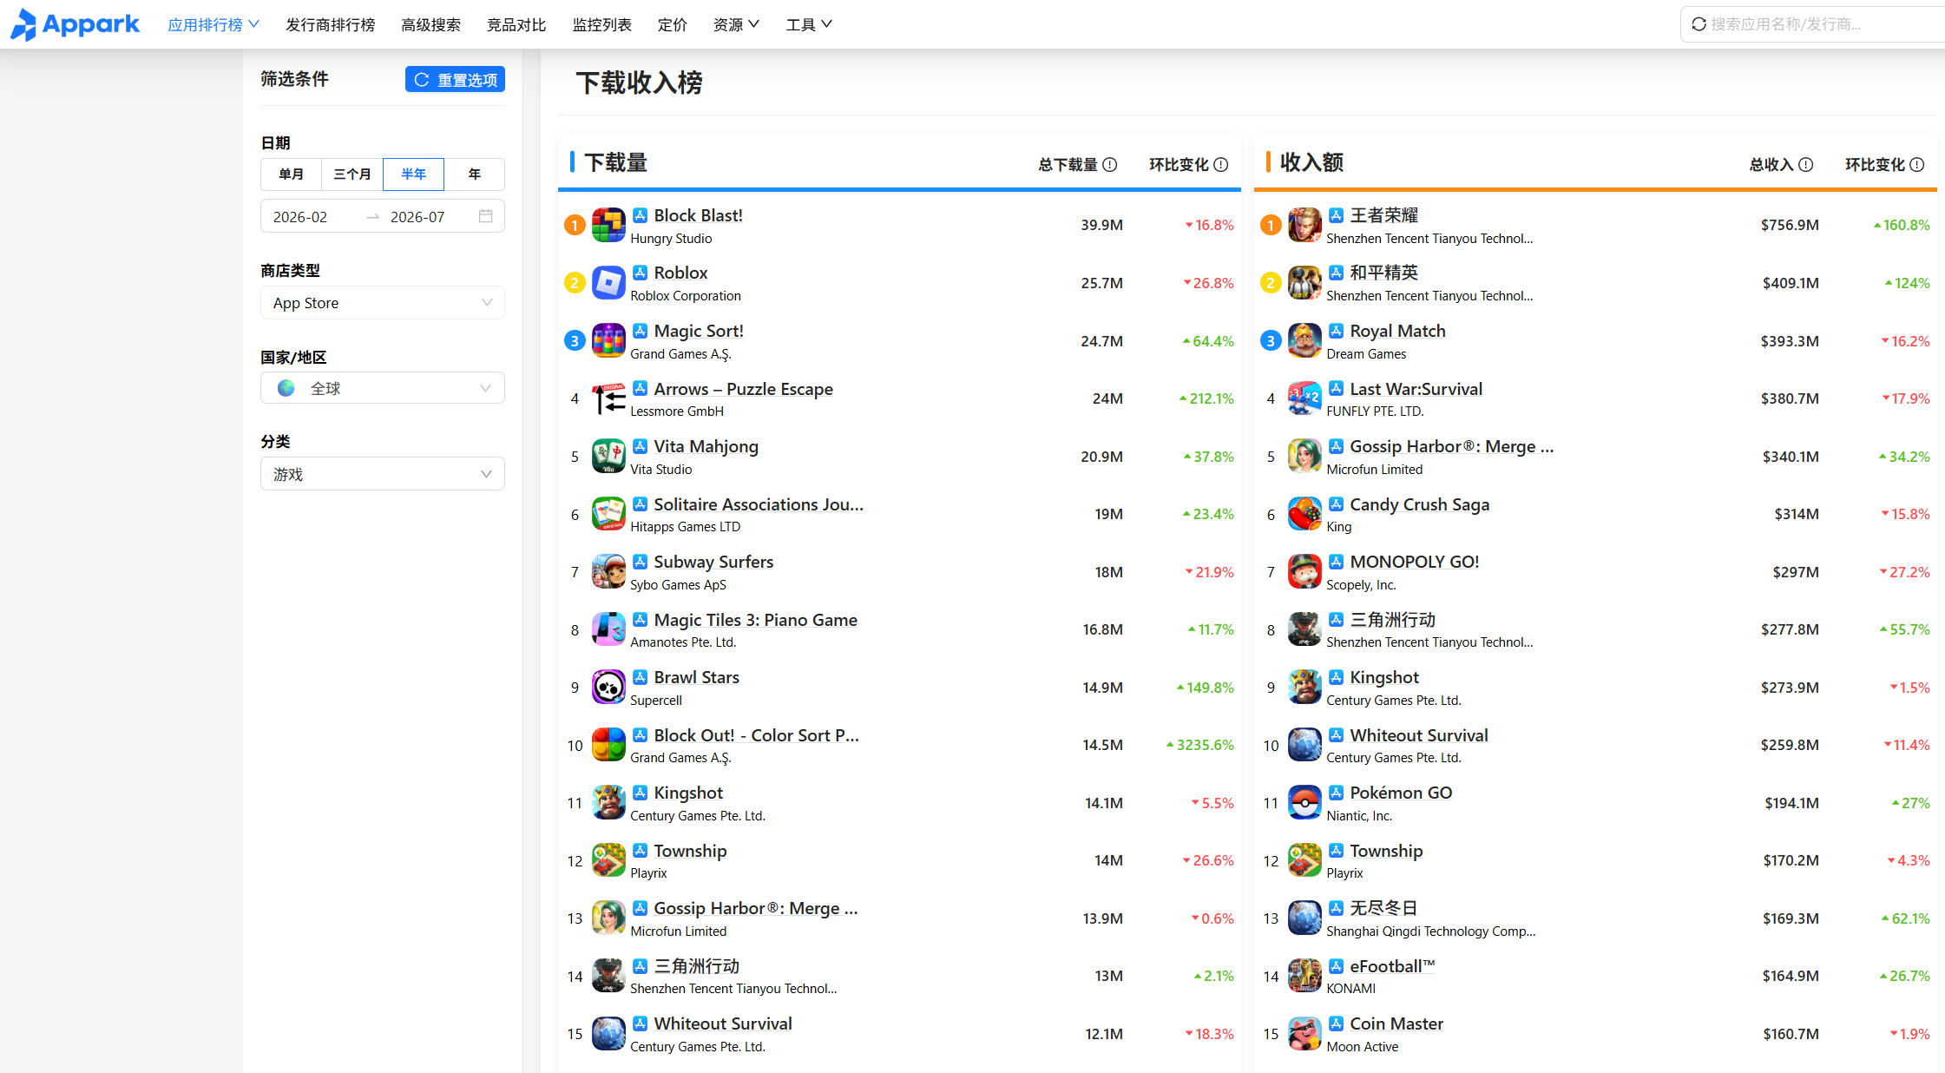Open the App Store type dropdown
This screenshot has width=1945, height=1073.
tap(383, 303)
